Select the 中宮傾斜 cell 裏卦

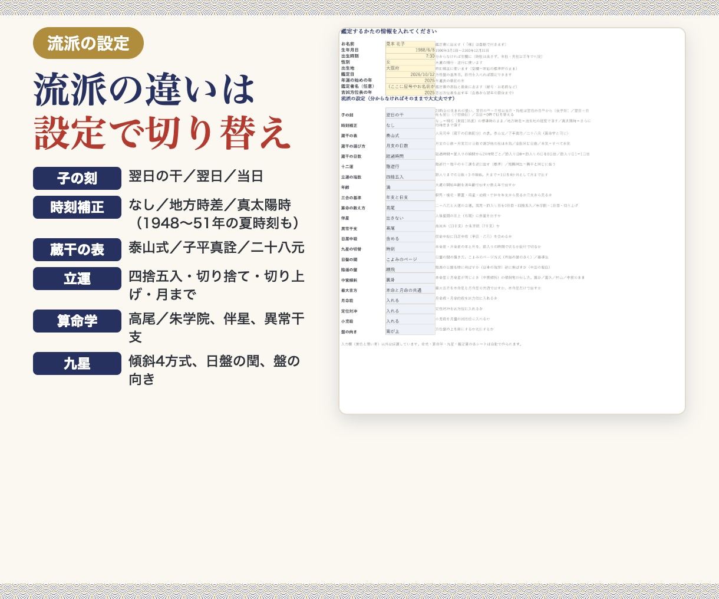click(410, 279)
